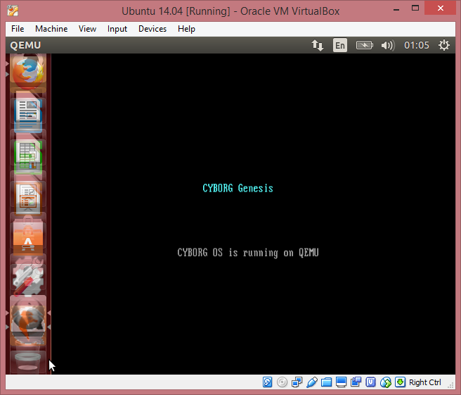Minimize the VirtualBox window

pyautogui.click(x=396, y=9)
